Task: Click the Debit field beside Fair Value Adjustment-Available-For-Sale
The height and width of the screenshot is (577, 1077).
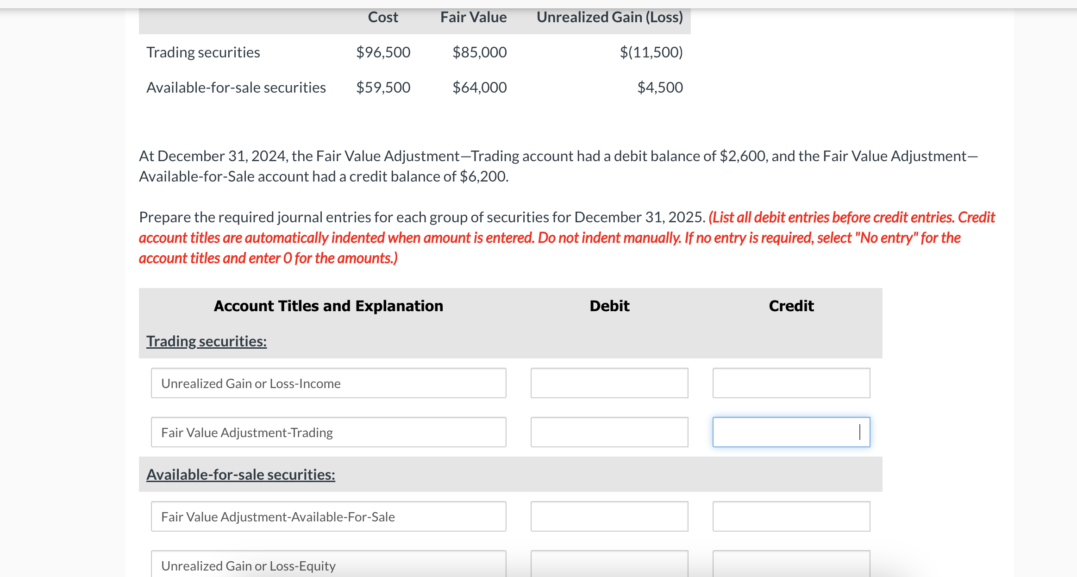Action: pos(609,516)
